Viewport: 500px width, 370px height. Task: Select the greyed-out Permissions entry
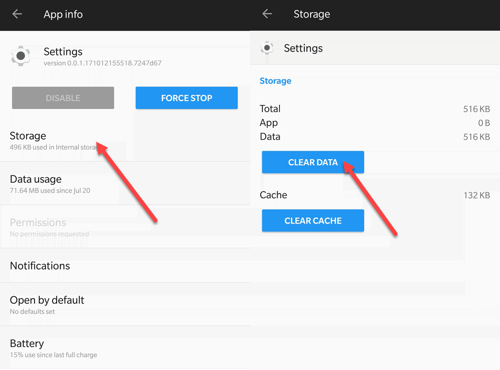coord(49,227)
